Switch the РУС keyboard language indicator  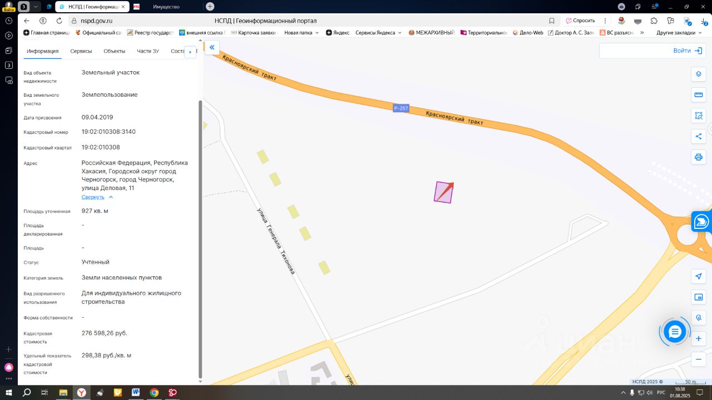click(661, 392)
